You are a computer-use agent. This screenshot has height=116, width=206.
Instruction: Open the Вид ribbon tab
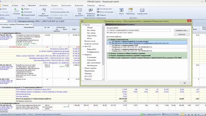pyautogui.click(x=23, y=5)
